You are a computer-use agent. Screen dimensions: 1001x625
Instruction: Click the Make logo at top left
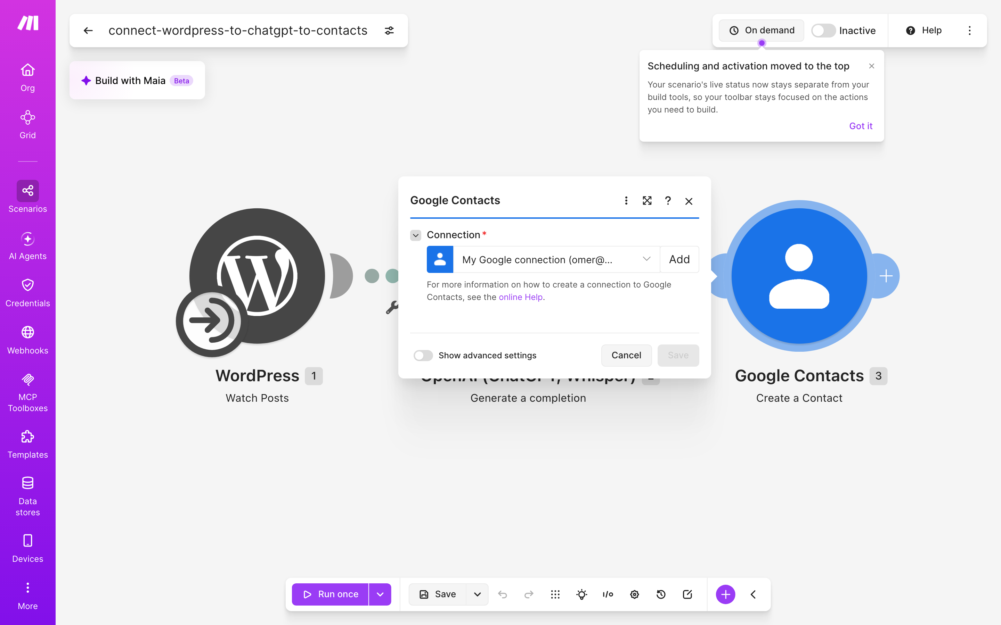28,23
